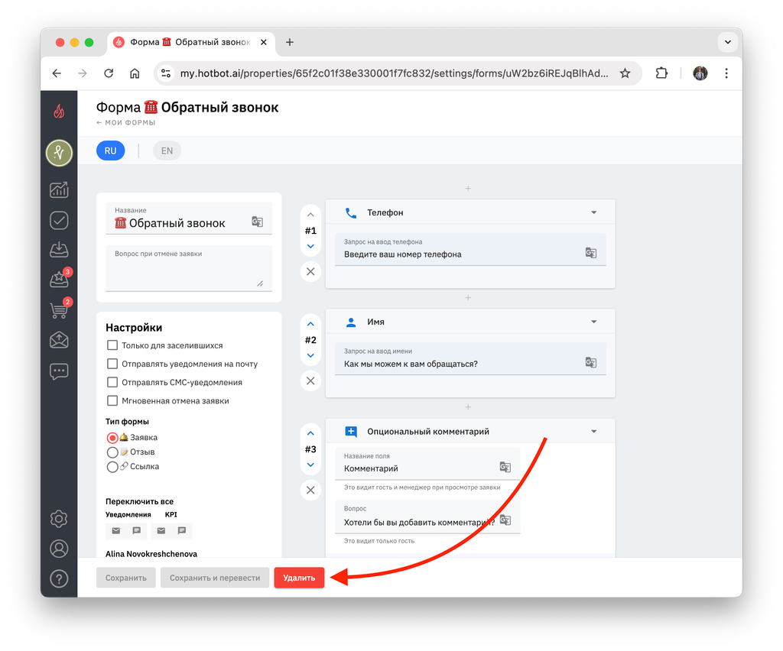Open browser extensions puzzle icon
Image resolution: width=783 pixels, height=651 pixels.
[x=661, y=73]
